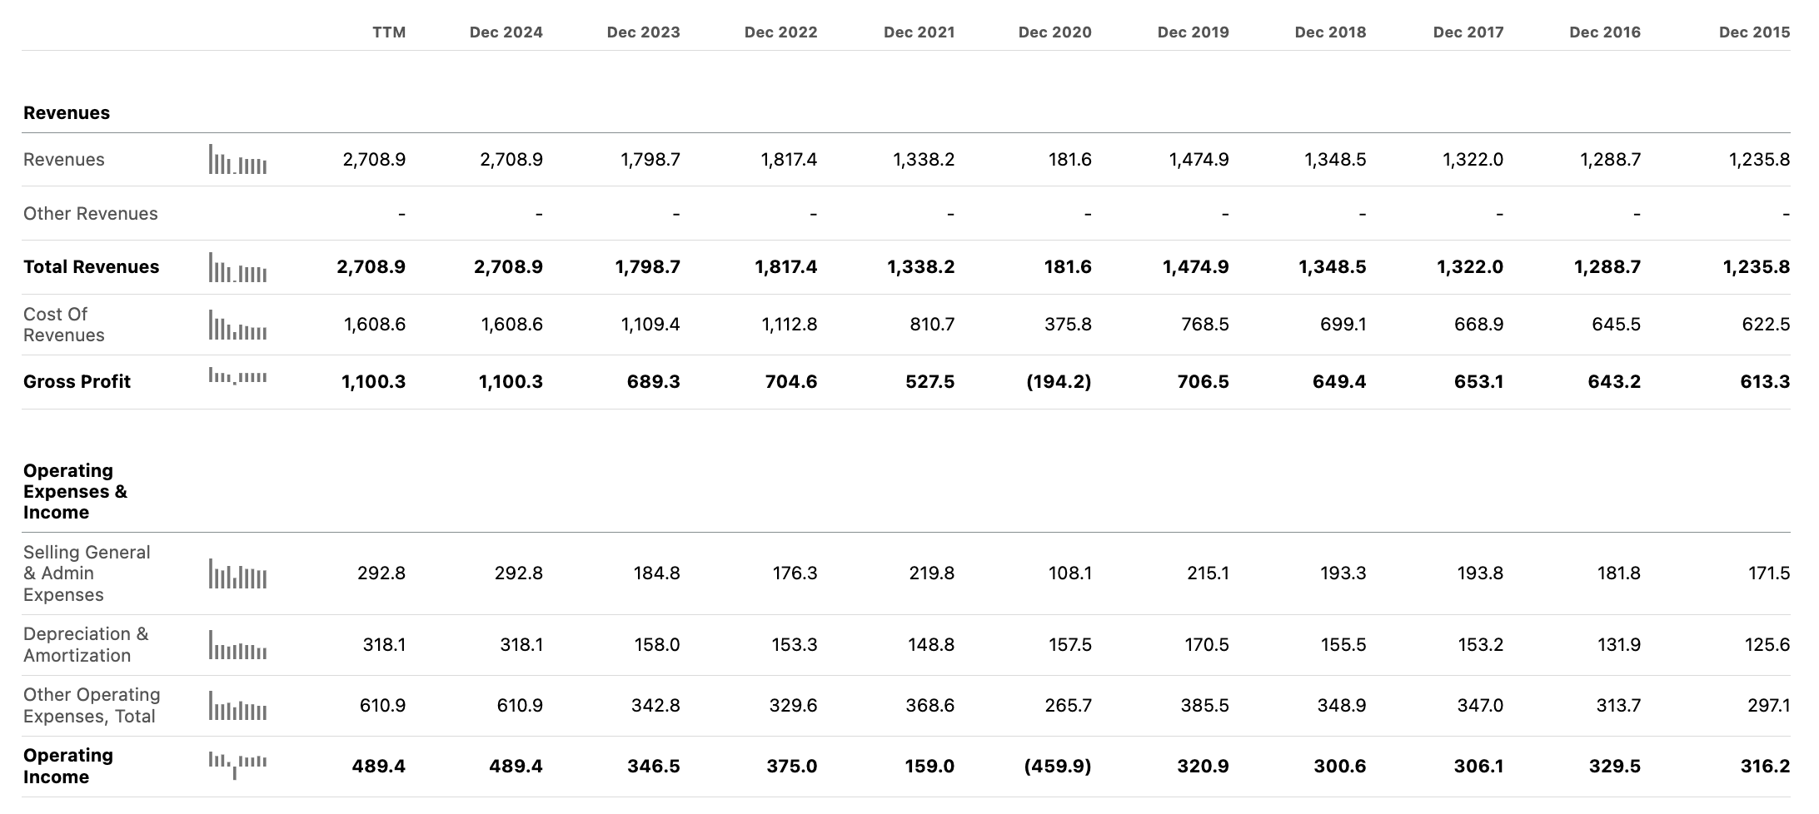
Task: Click the Dec 2023 Cost Of Revenues value 1,109.4
Action: pos(650,325)
